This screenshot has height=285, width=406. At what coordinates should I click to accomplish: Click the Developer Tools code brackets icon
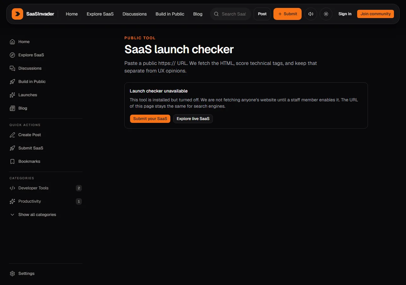(x=12, y=188)
